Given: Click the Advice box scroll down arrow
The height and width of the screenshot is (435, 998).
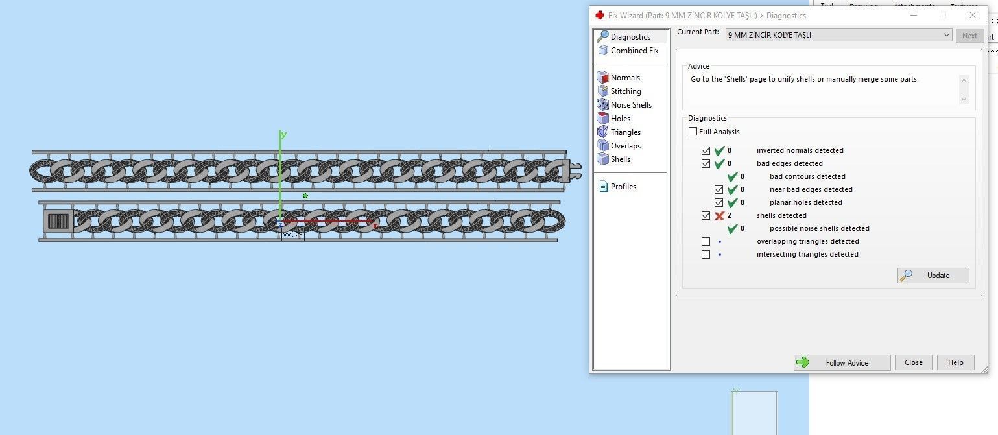Looking at the screenshot, I should (964, 99).
